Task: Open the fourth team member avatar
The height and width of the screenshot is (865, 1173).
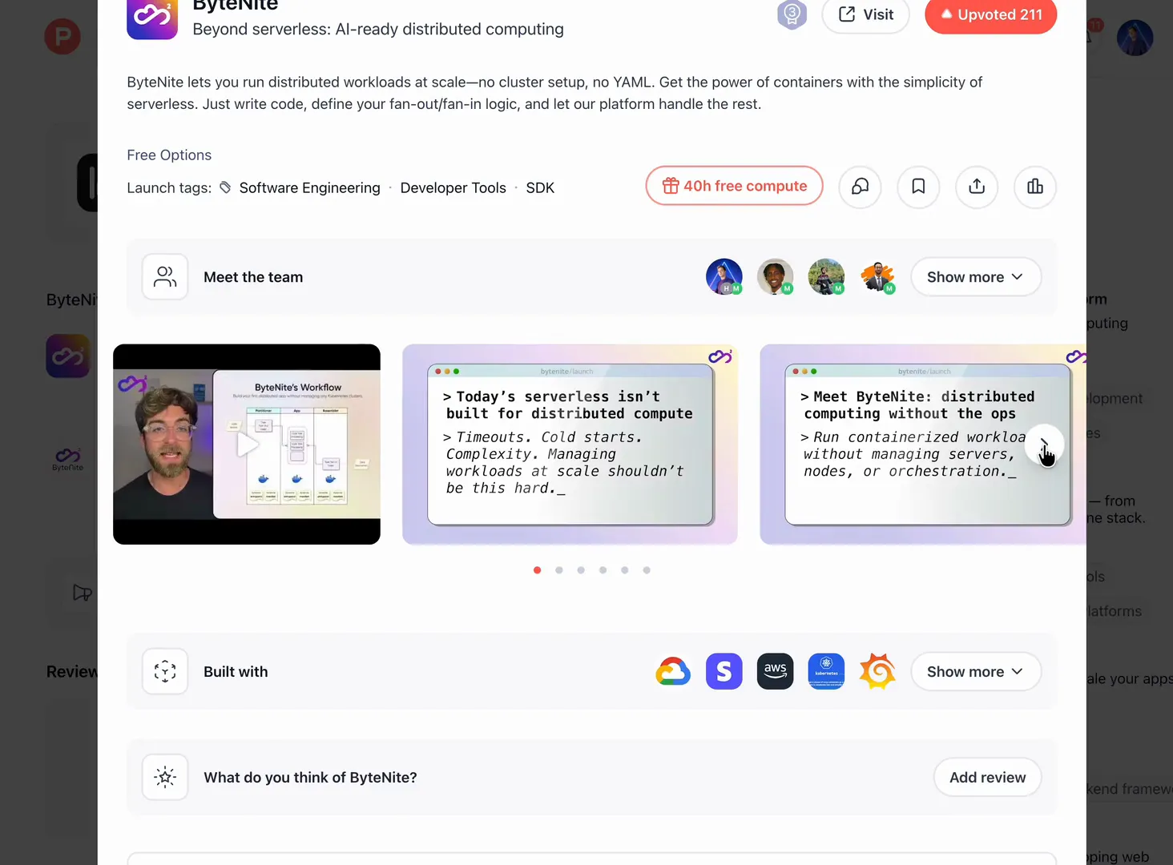Action: point(878,277)
